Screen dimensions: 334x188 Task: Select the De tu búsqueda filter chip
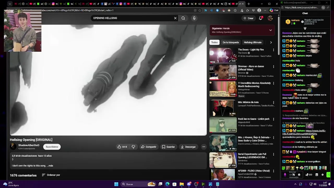pyautogui.click(x=231, y=42)
